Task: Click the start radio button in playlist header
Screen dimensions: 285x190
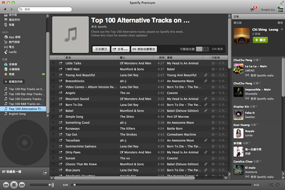Action: (144, 49)
